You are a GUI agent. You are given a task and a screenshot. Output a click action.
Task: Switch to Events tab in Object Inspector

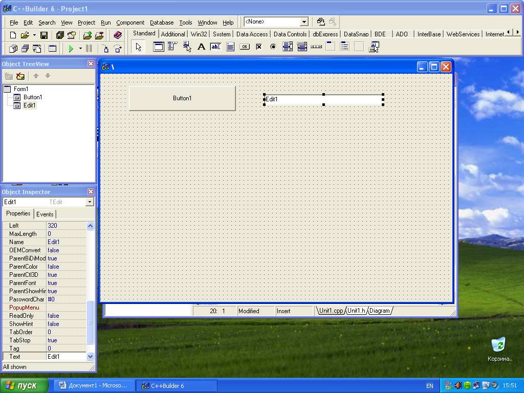(x=45, y=214)
